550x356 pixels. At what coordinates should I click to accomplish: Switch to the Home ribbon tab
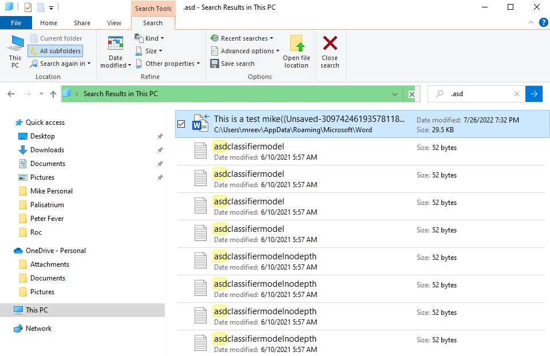click(x=49, y=23)
